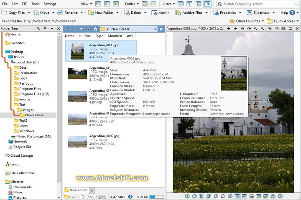
Task: Show the previous image in the viewer header
Action: point(229,28)
